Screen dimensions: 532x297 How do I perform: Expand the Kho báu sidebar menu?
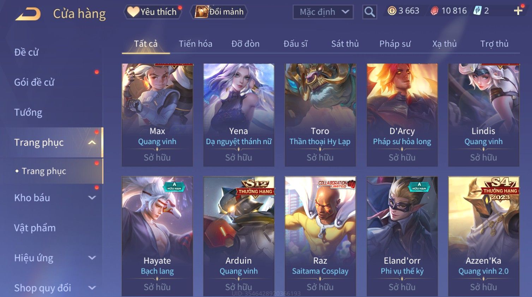[92, 198]
